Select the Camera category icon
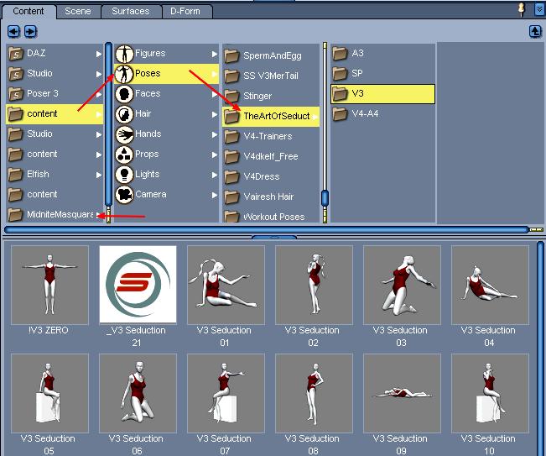 click(x=124, y=195)
